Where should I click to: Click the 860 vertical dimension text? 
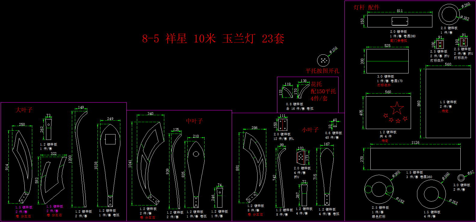419,103
